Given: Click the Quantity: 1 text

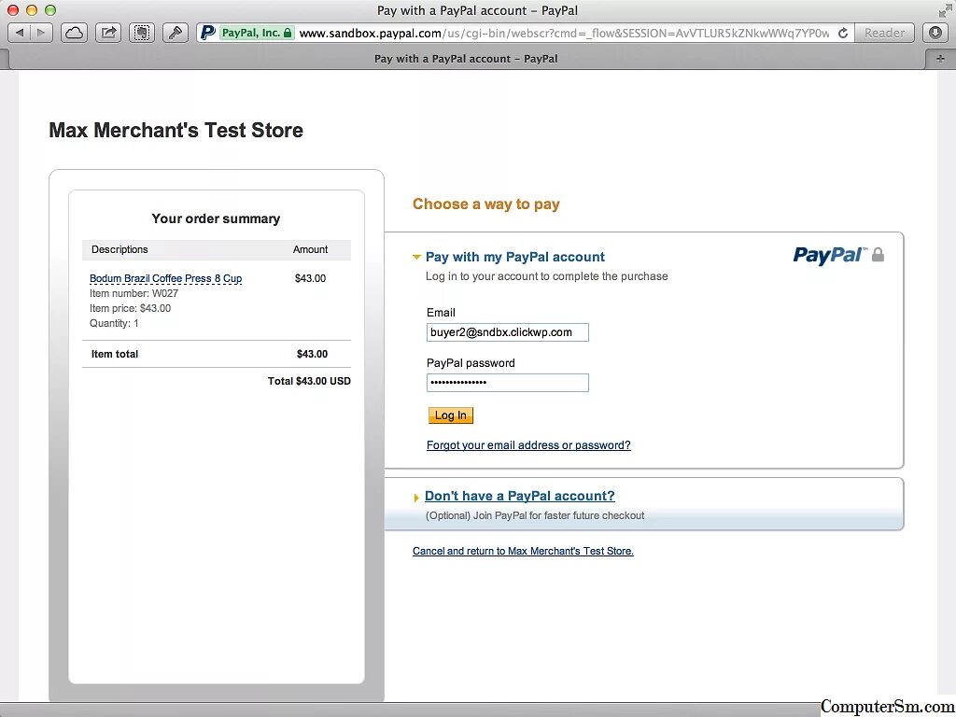Looking at the screenshot, I should click(x=114, y=323).
